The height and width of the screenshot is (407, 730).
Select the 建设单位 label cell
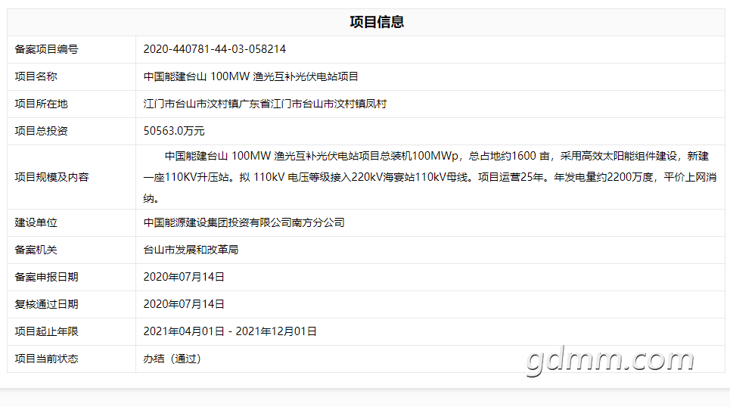[x=71, y=222]
